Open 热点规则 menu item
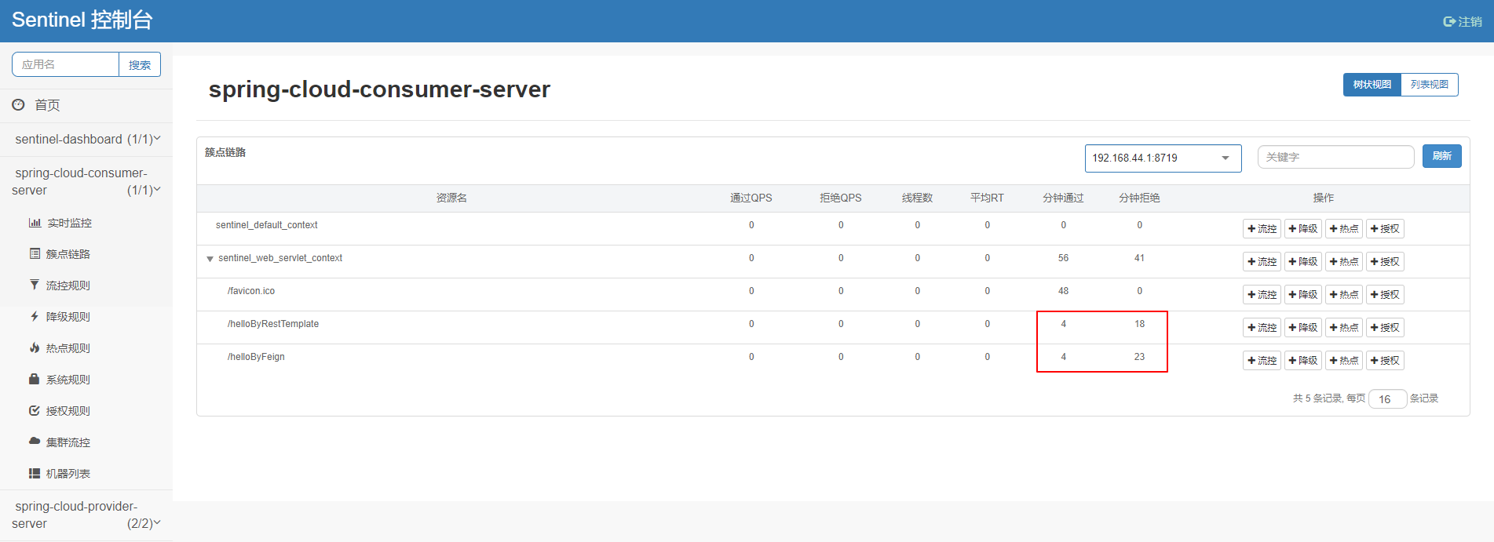 [86, 348]
